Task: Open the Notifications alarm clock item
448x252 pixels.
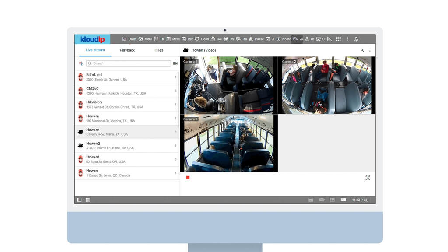Action: point(283,39)
